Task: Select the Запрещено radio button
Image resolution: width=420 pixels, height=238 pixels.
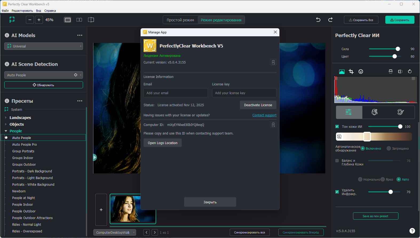Action: [389, 149]
